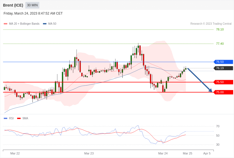Click the RSI 70 level label
The width and height of the screenshot is (234, 158).
(x=218, y=126)
